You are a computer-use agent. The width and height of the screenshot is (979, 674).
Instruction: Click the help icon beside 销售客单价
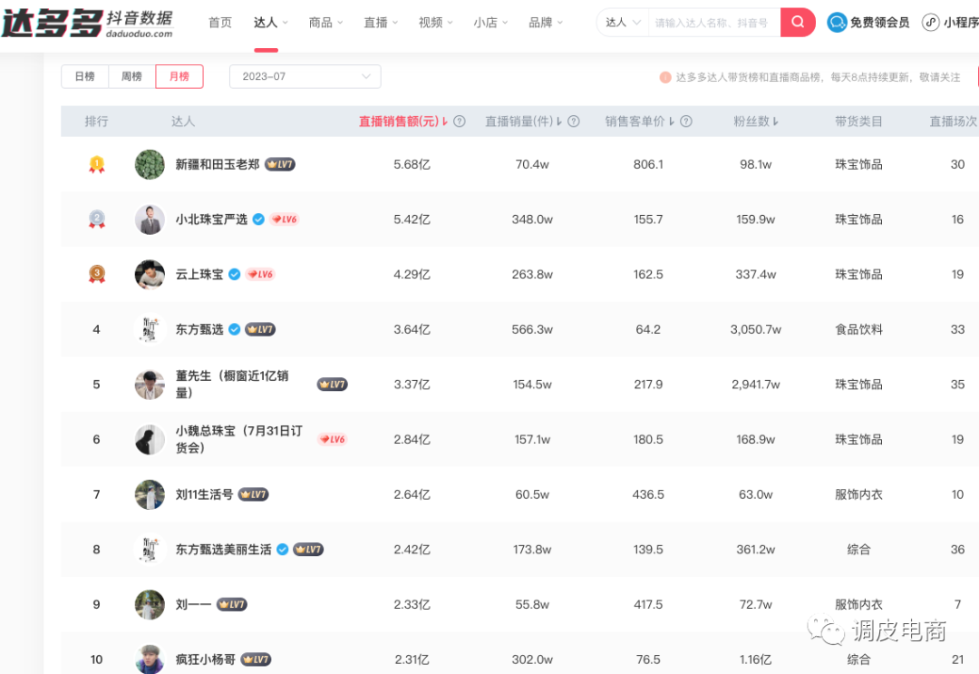pos(686,120)
